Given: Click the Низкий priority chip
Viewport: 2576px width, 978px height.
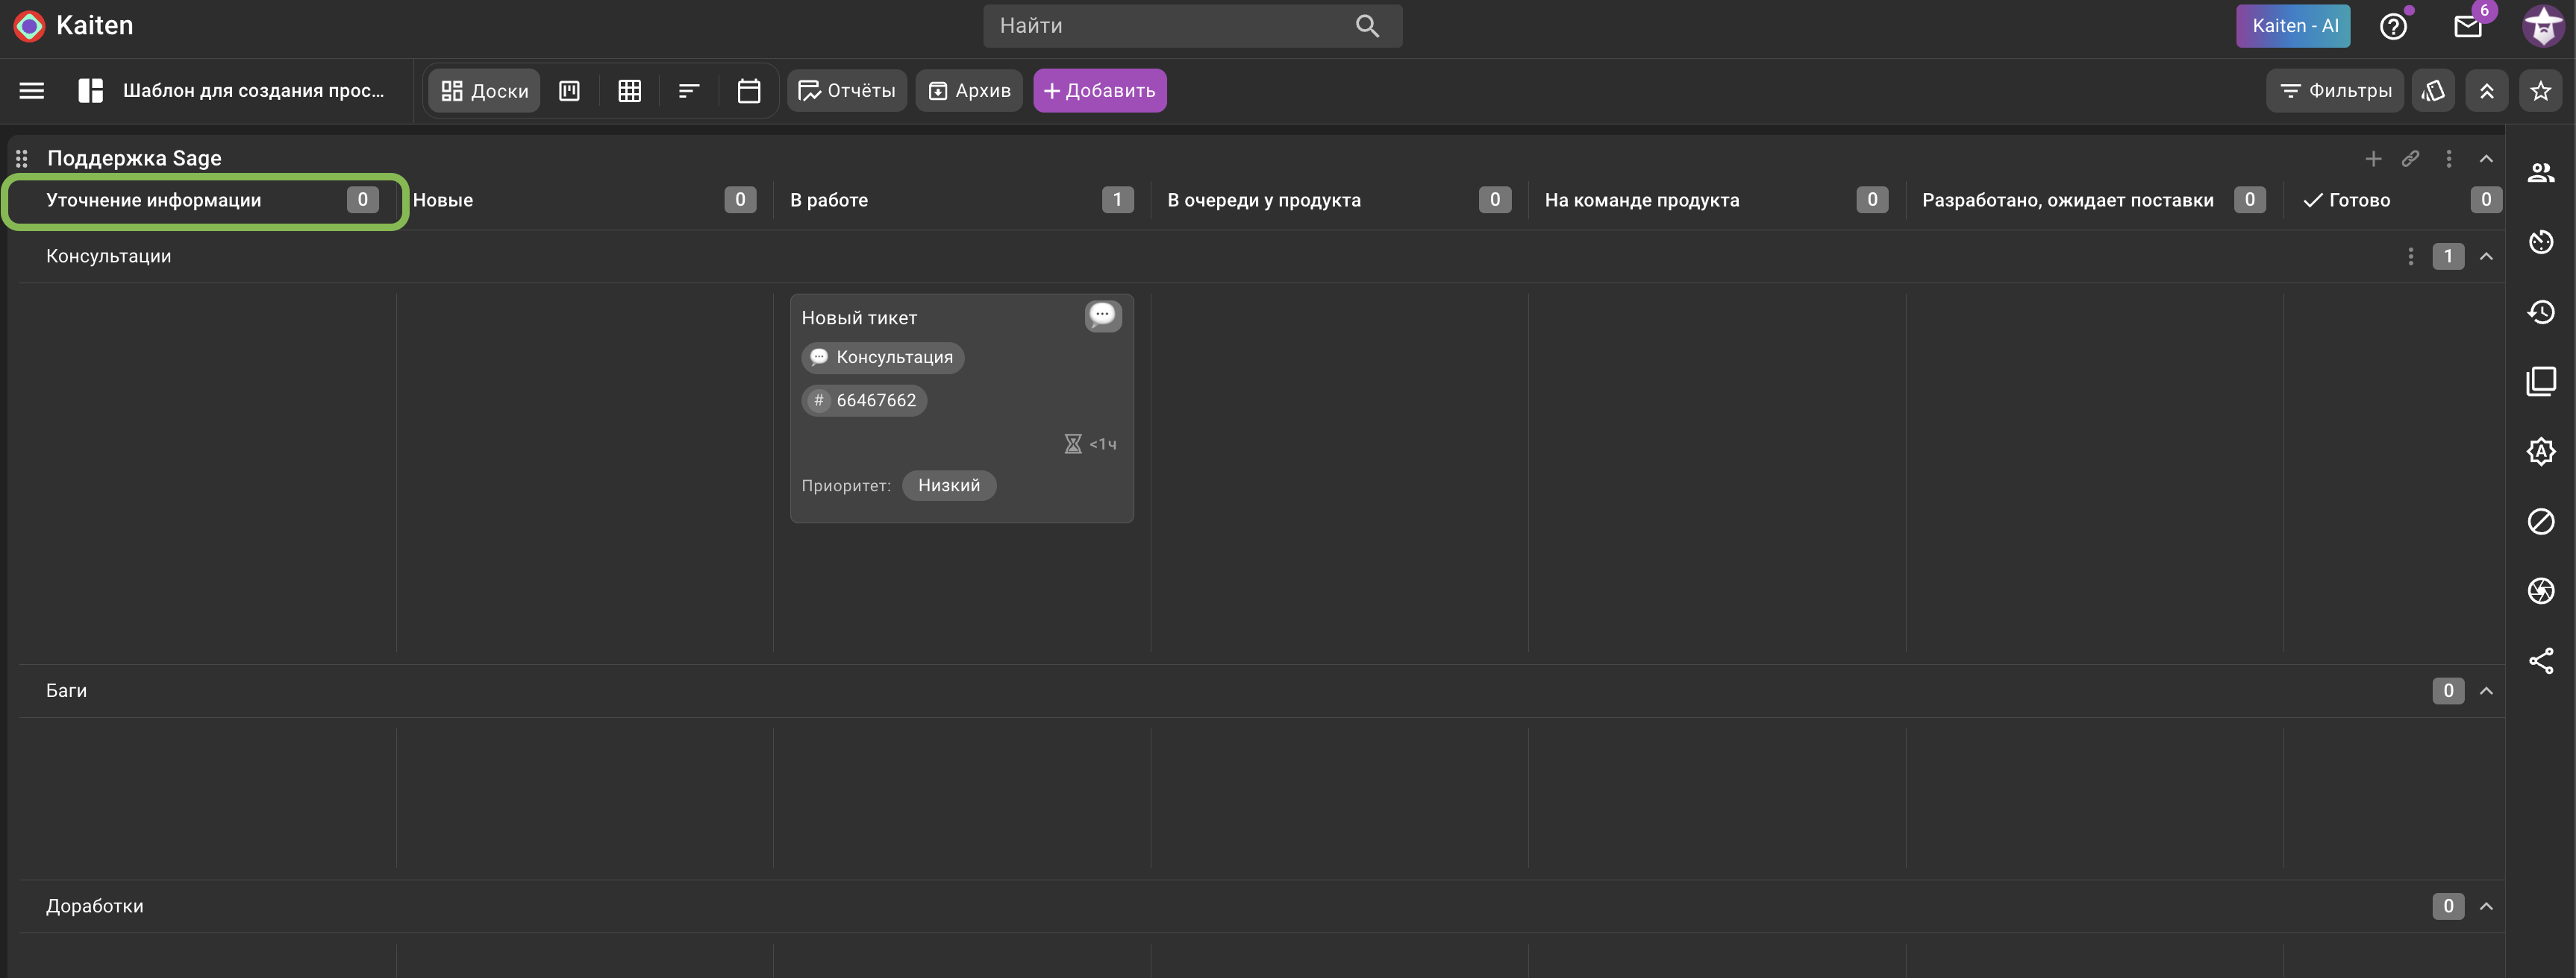Looking at the screenshot, I should click(949, 485).
